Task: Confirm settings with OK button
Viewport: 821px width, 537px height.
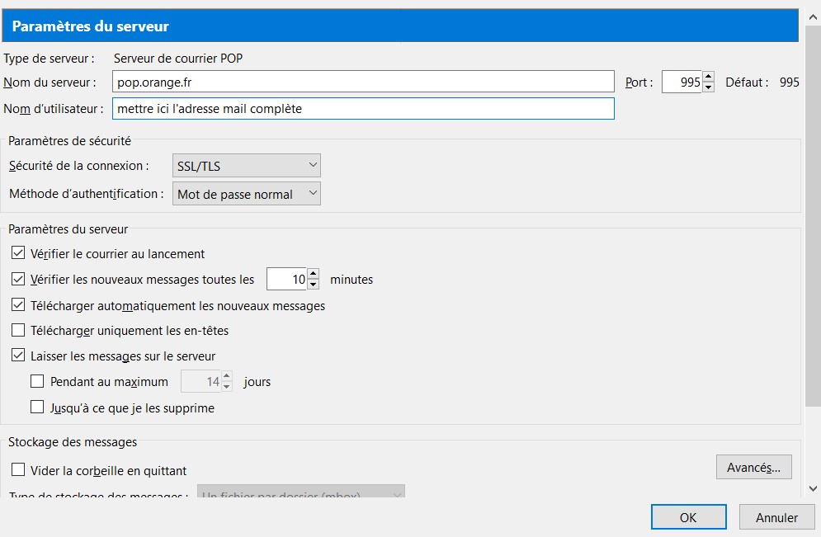Action: click(x=688, y=517)
